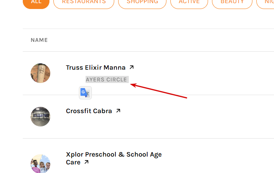274x173 pixels.
Task: Open the Crossfit Cabra listing
Action: (x=89, y=111)
